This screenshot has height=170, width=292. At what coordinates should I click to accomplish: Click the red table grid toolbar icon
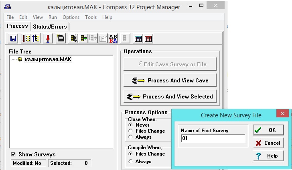[x=148, y=39]
